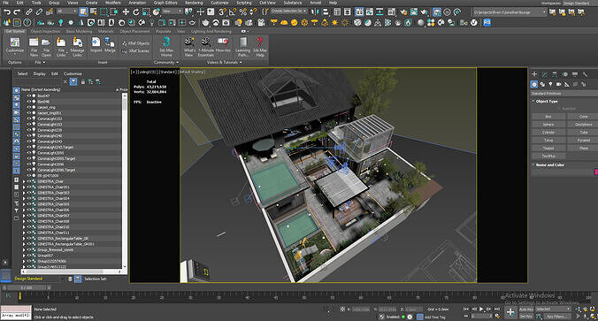Open the Mirror tool
The height and width of the screenshot is (321, 598).
tap(315, 12)
